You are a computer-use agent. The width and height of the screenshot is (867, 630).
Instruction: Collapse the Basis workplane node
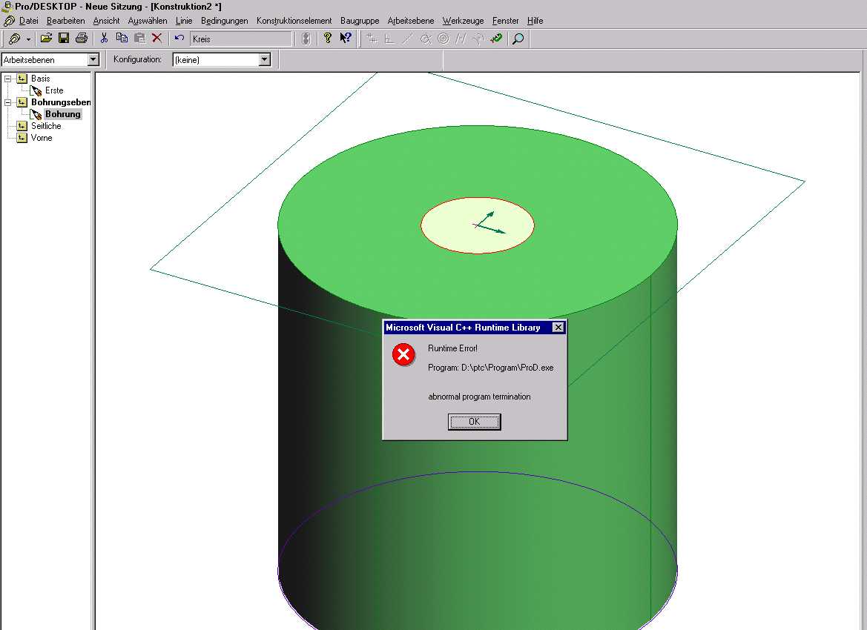pyautogui.click(x=8, y=79)
